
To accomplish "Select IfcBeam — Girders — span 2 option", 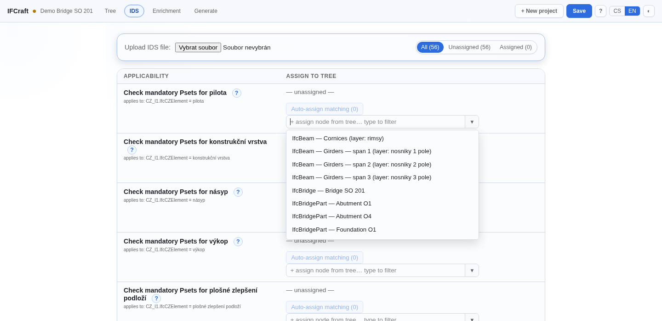I will point(382,165).
